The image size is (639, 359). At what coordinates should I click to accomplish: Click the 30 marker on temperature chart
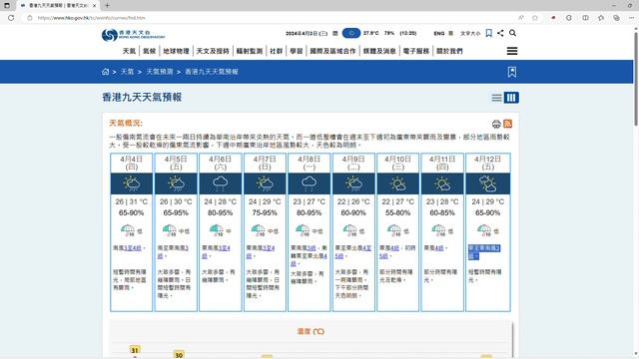click(x=179, y=355)
